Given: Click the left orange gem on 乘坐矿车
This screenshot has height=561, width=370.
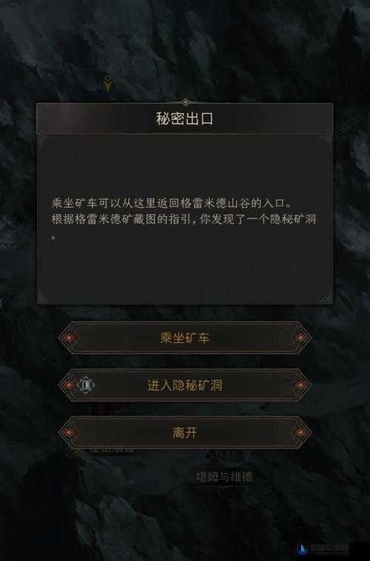Looking at the screenshot, I should point(69,337).
